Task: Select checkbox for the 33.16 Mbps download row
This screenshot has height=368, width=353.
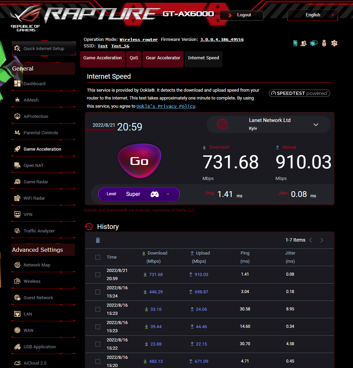Action: [x=98, y=309]
